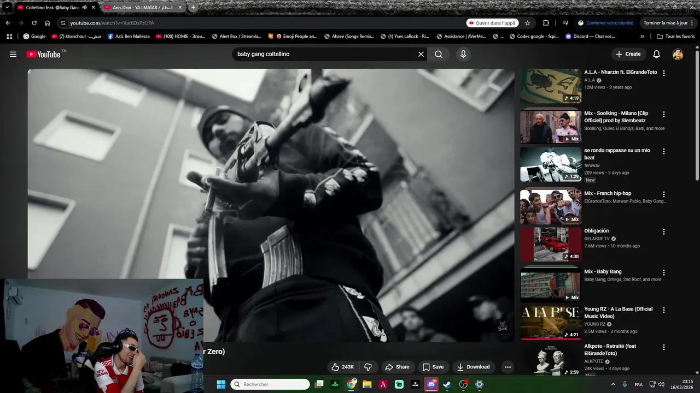Screen dimensions: 700x393
Task: Open a new Chrome tab
Action: coord(193,8)
